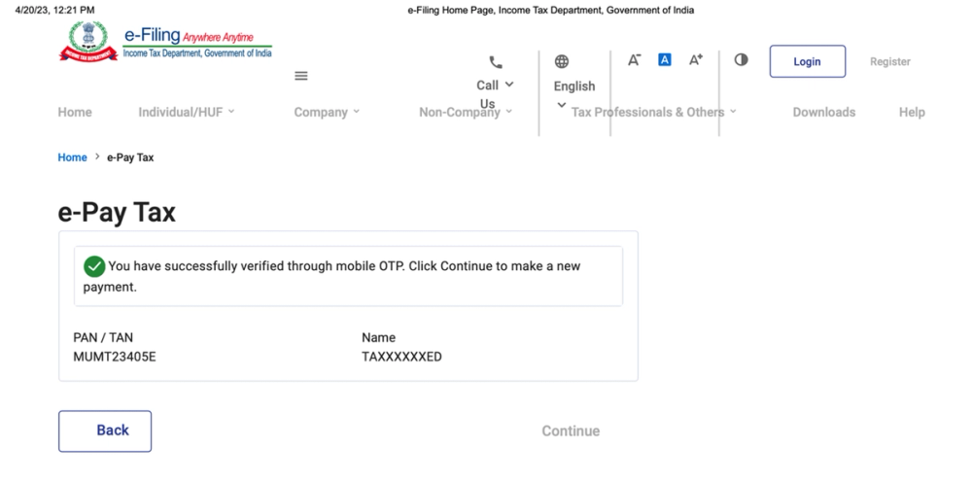Viewport: 972px width, 481px height.
Task: Click the green success checkmark icon
Action: (94, 266)
